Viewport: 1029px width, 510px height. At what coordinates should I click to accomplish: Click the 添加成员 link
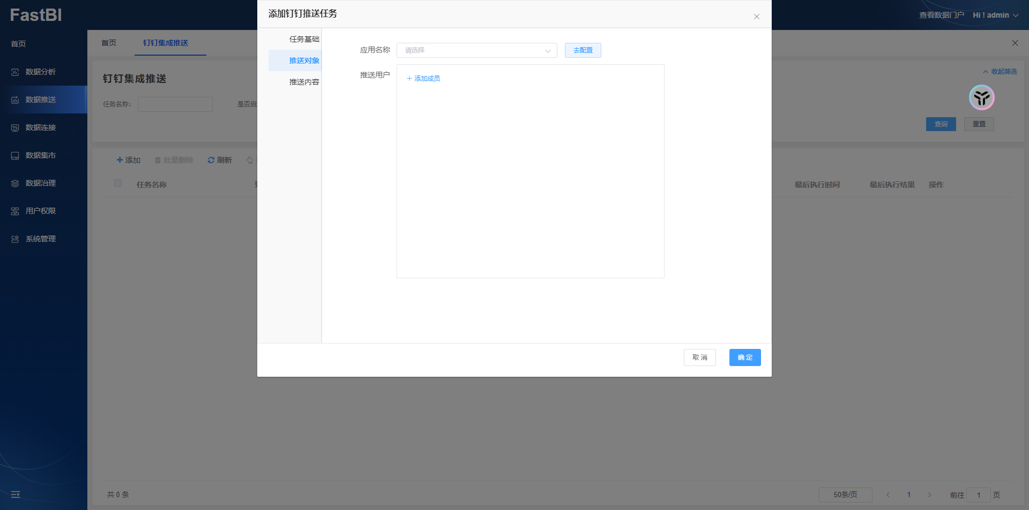(423, 79)
